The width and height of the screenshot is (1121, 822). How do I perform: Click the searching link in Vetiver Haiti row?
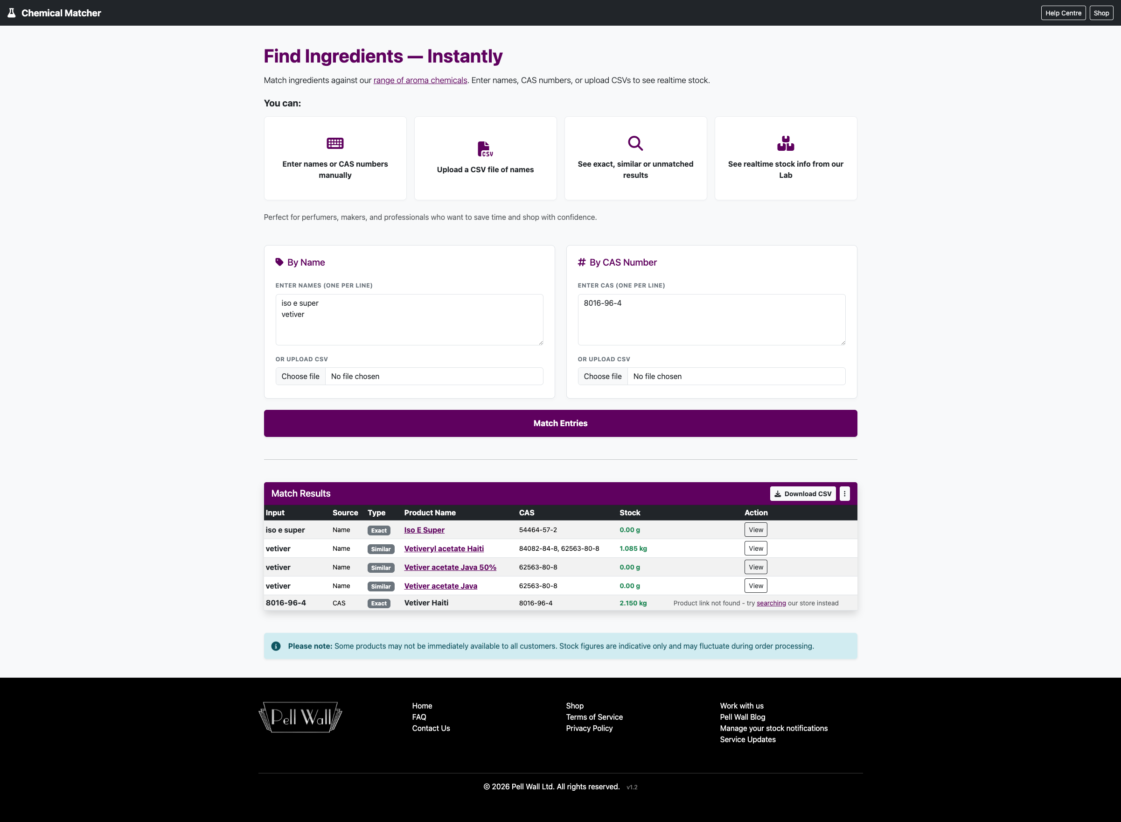coord(771,603)
